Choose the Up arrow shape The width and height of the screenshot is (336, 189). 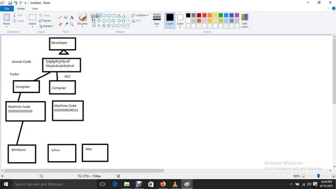(124, 20)
